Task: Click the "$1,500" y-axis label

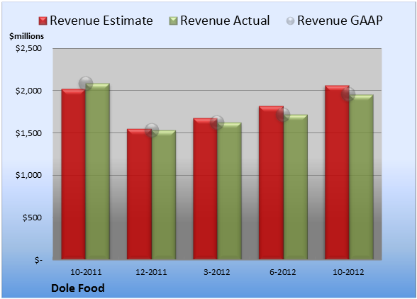Action: click(x=28, y=133)
